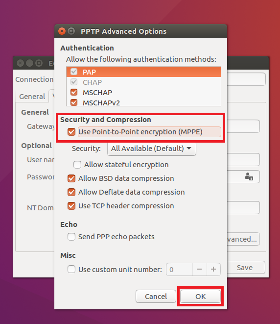Check Use custom unit number option
The height and width of the screenshot is (324, 280).
[71, 269]
